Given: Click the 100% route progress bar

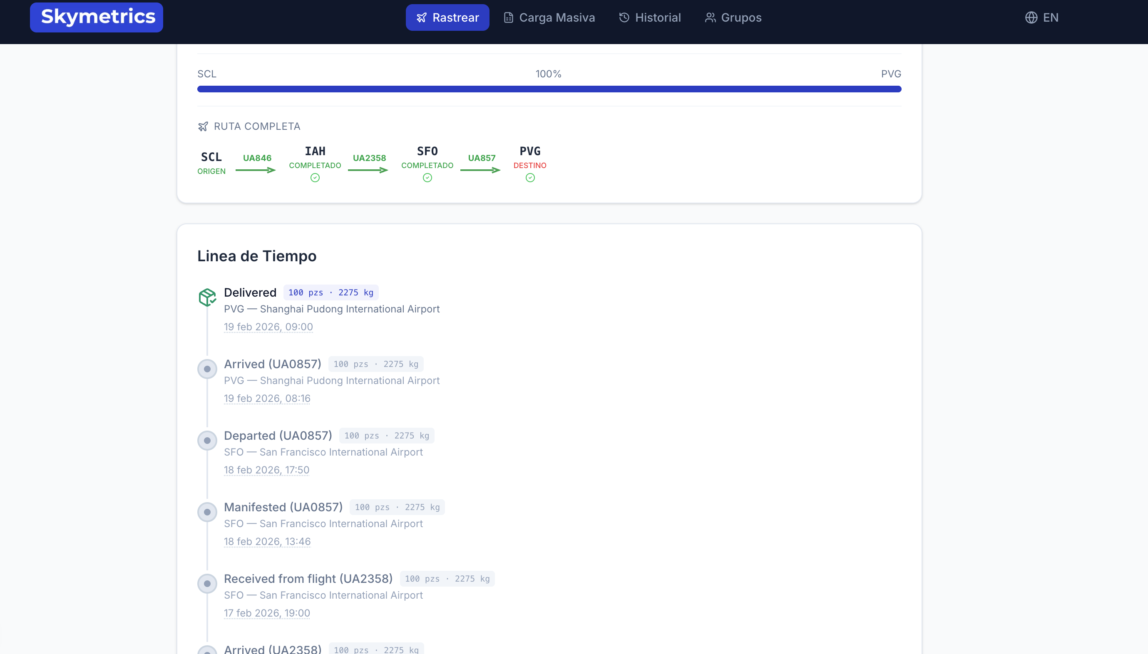Looking at the screenshot, I should click(x=549, y=89).
